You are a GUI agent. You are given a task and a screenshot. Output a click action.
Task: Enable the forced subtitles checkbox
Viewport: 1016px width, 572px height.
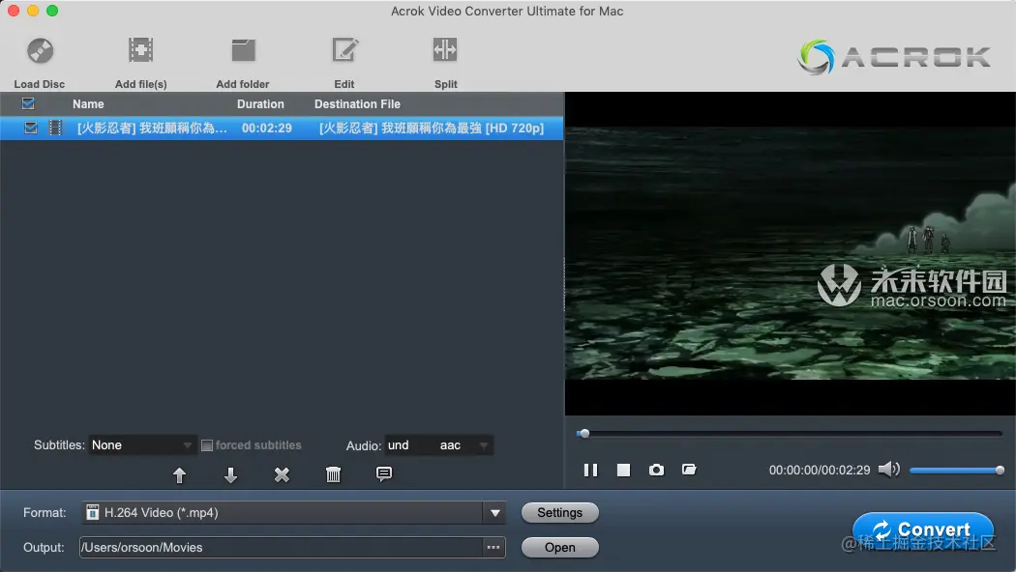coord(207,445)
